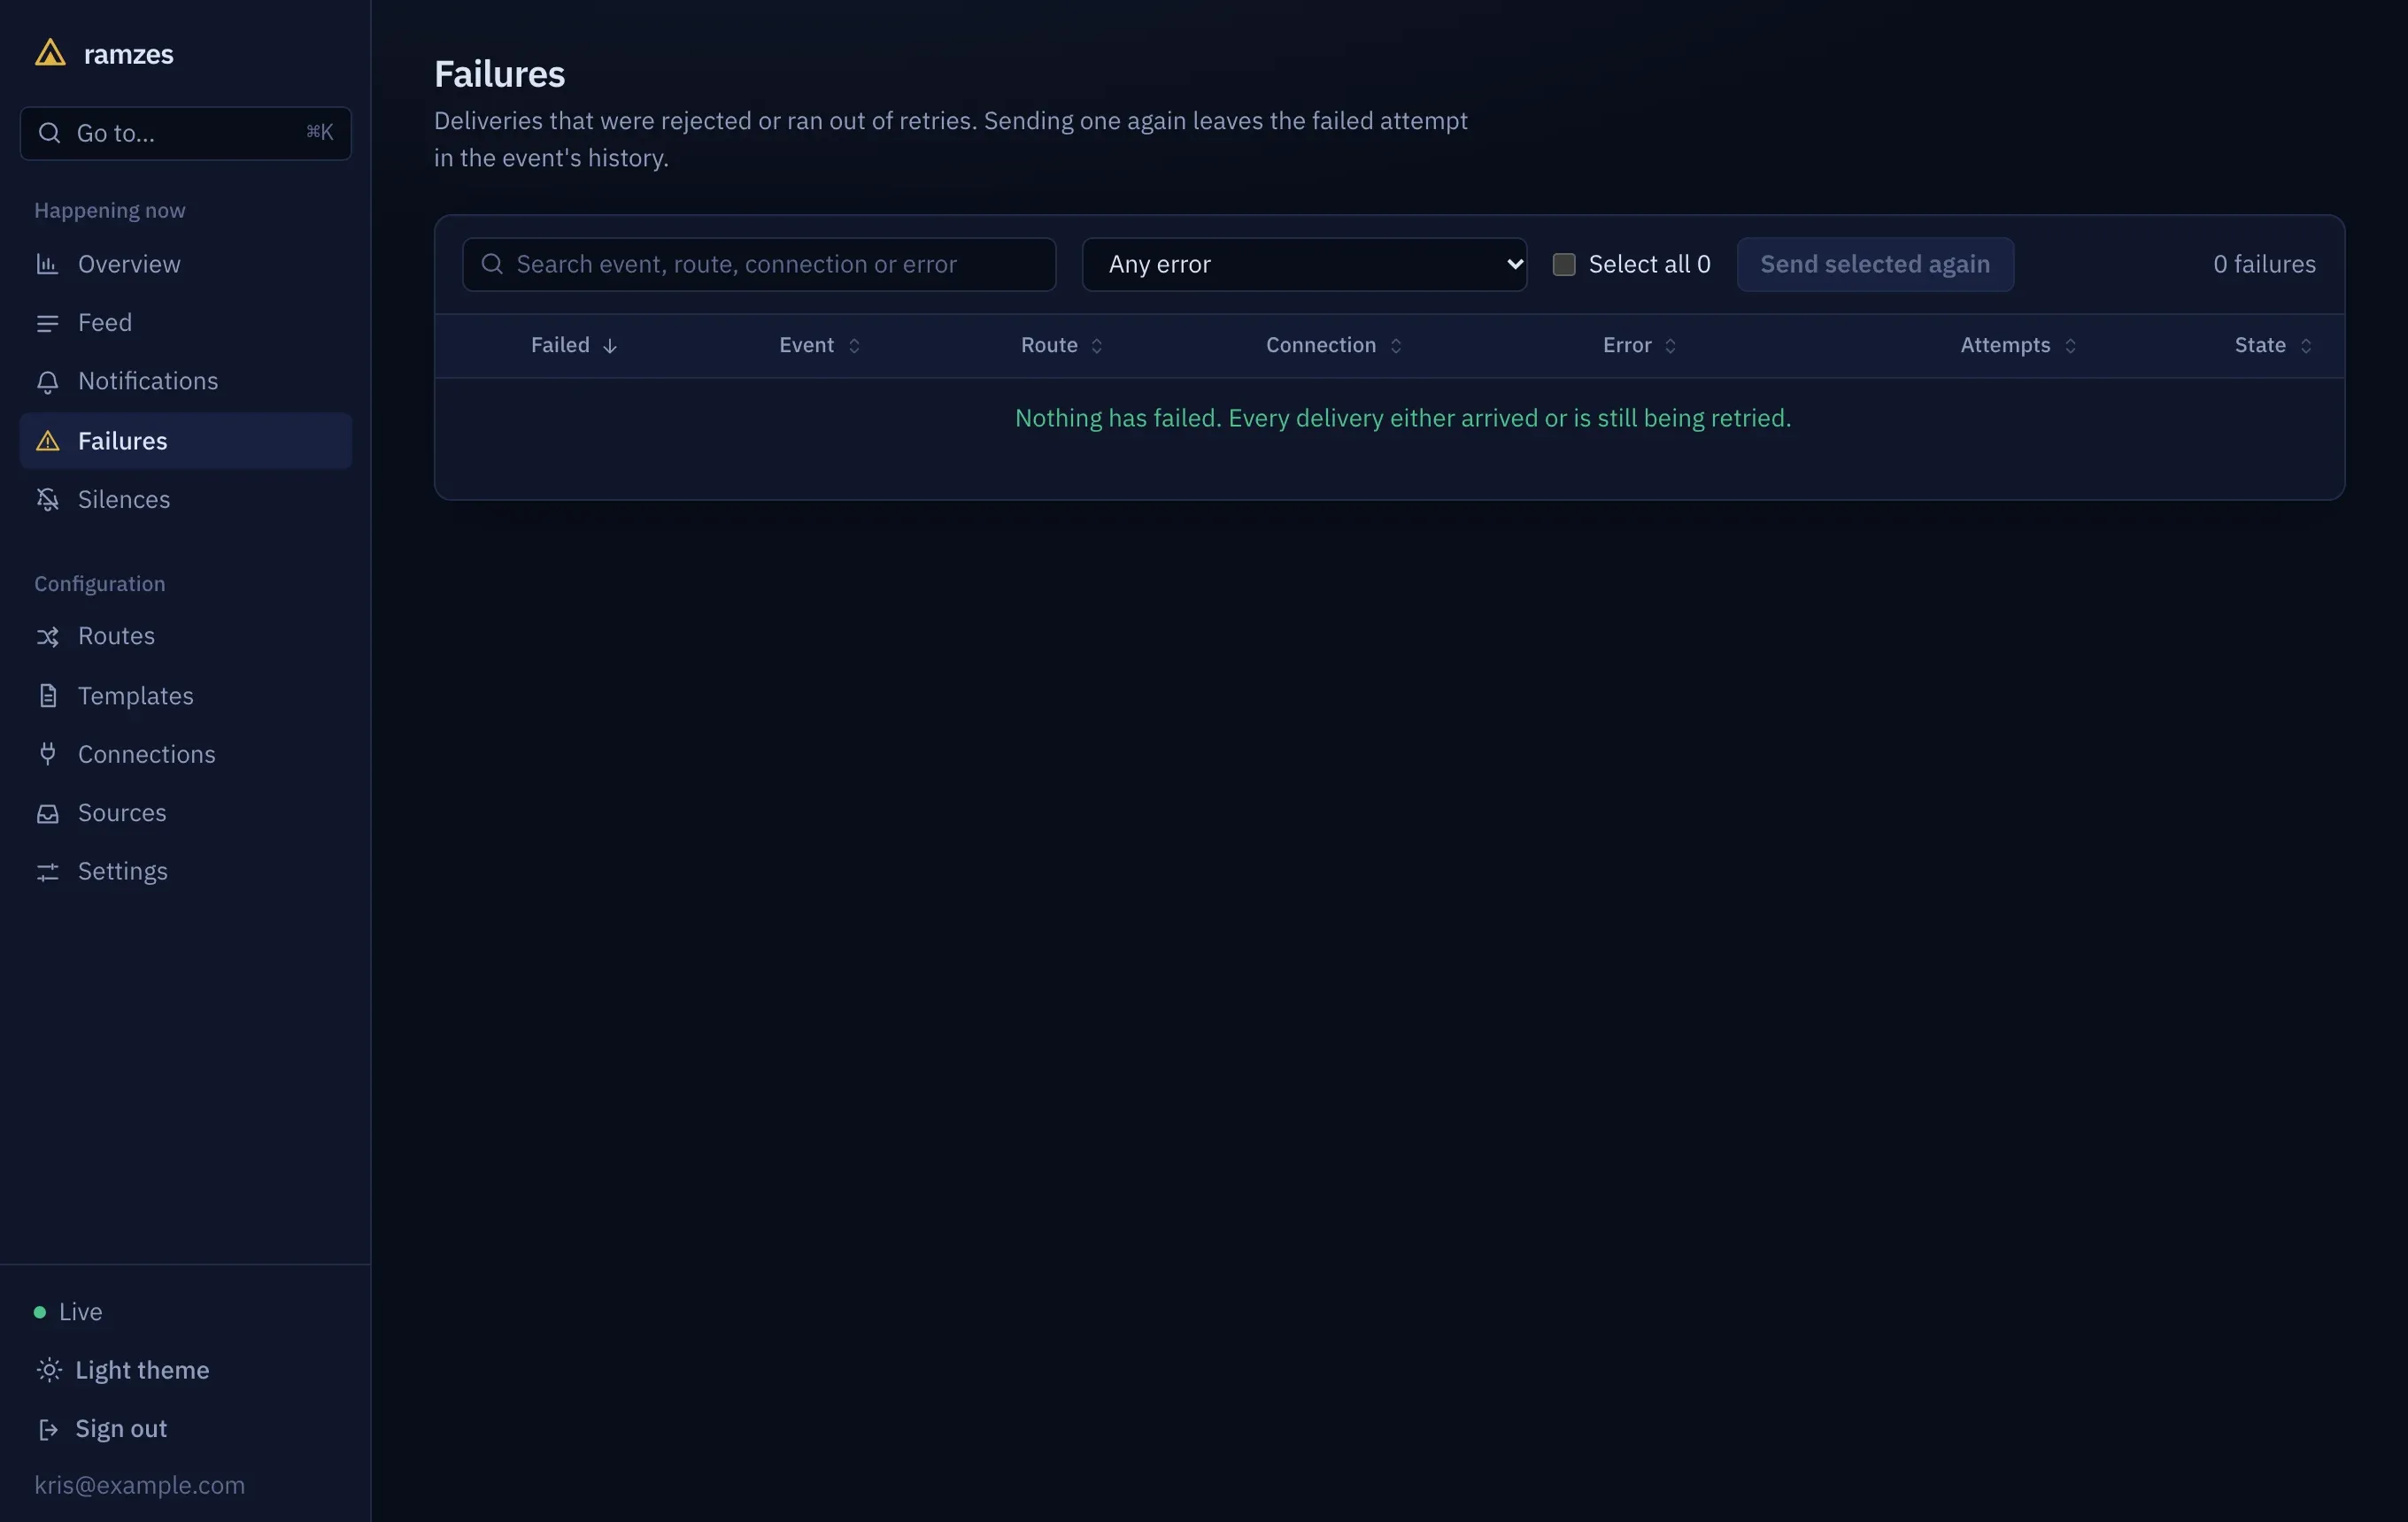Click the Notifications bell icon

click(47, 381)
